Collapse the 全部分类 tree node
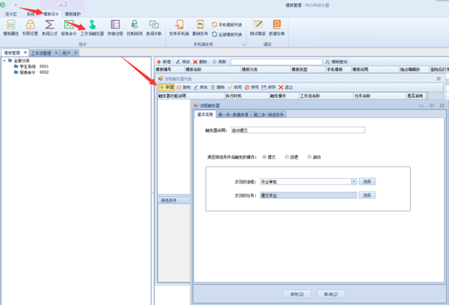The image size is (449, 305). [4, 61]
